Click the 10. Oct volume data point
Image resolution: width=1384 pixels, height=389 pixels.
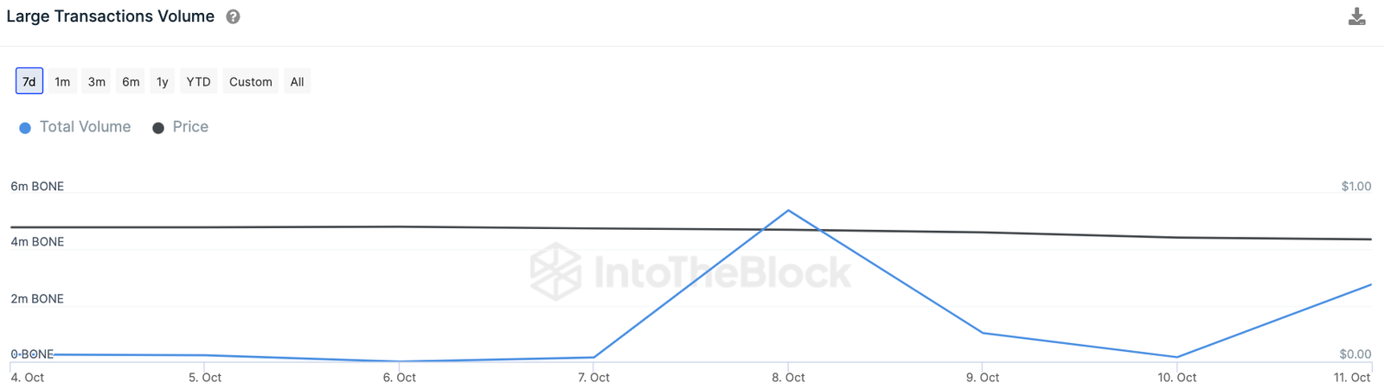(1177, 357)
